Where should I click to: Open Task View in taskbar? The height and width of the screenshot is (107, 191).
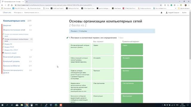[x=12, y=105]
